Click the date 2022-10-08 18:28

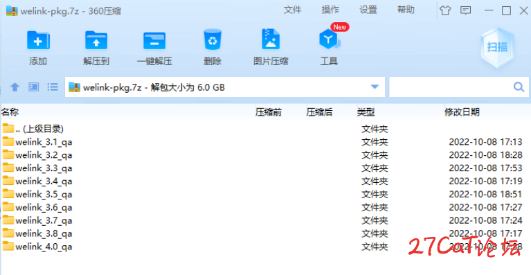[x=485, y=154]
